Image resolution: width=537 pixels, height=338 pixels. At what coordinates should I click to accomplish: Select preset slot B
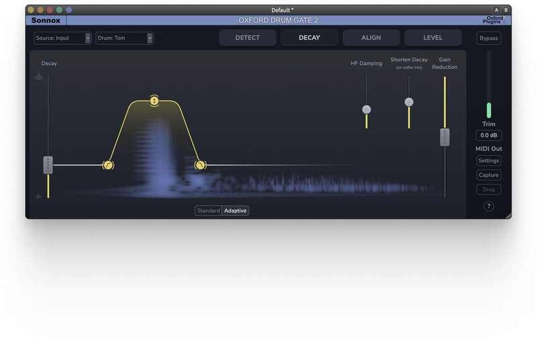click(x=505, y=10)
